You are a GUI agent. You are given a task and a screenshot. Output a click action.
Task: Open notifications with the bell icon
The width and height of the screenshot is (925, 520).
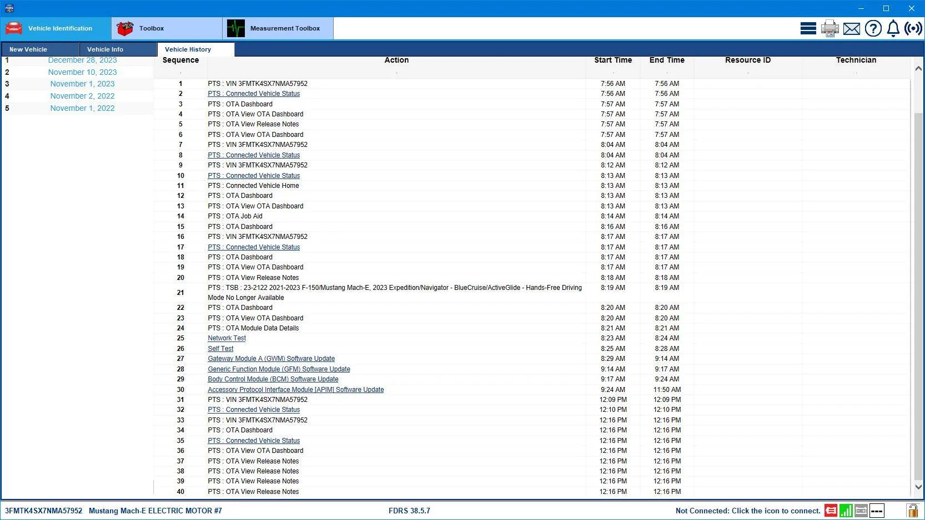[x=893, y=28]
